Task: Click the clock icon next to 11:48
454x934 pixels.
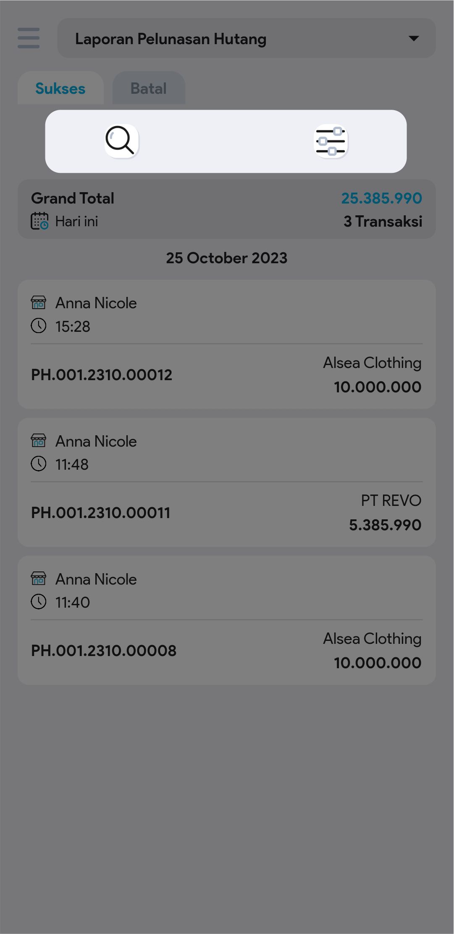Action: click(39, 464)
